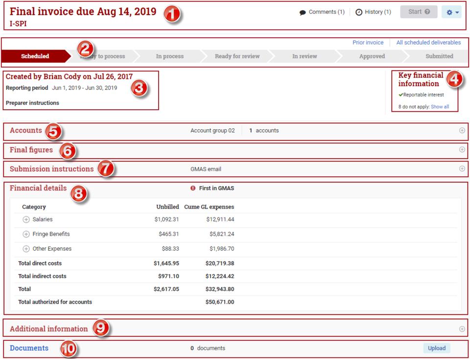This screenshot has width=470, height=359.
Task: Click the Category column header
Action: click(x=34, y=207)
